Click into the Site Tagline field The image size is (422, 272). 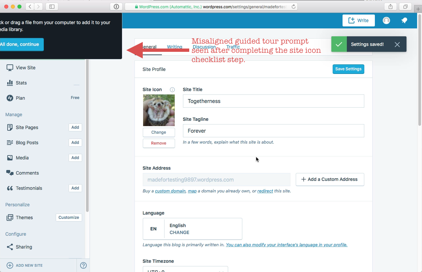tap(274, 131)
